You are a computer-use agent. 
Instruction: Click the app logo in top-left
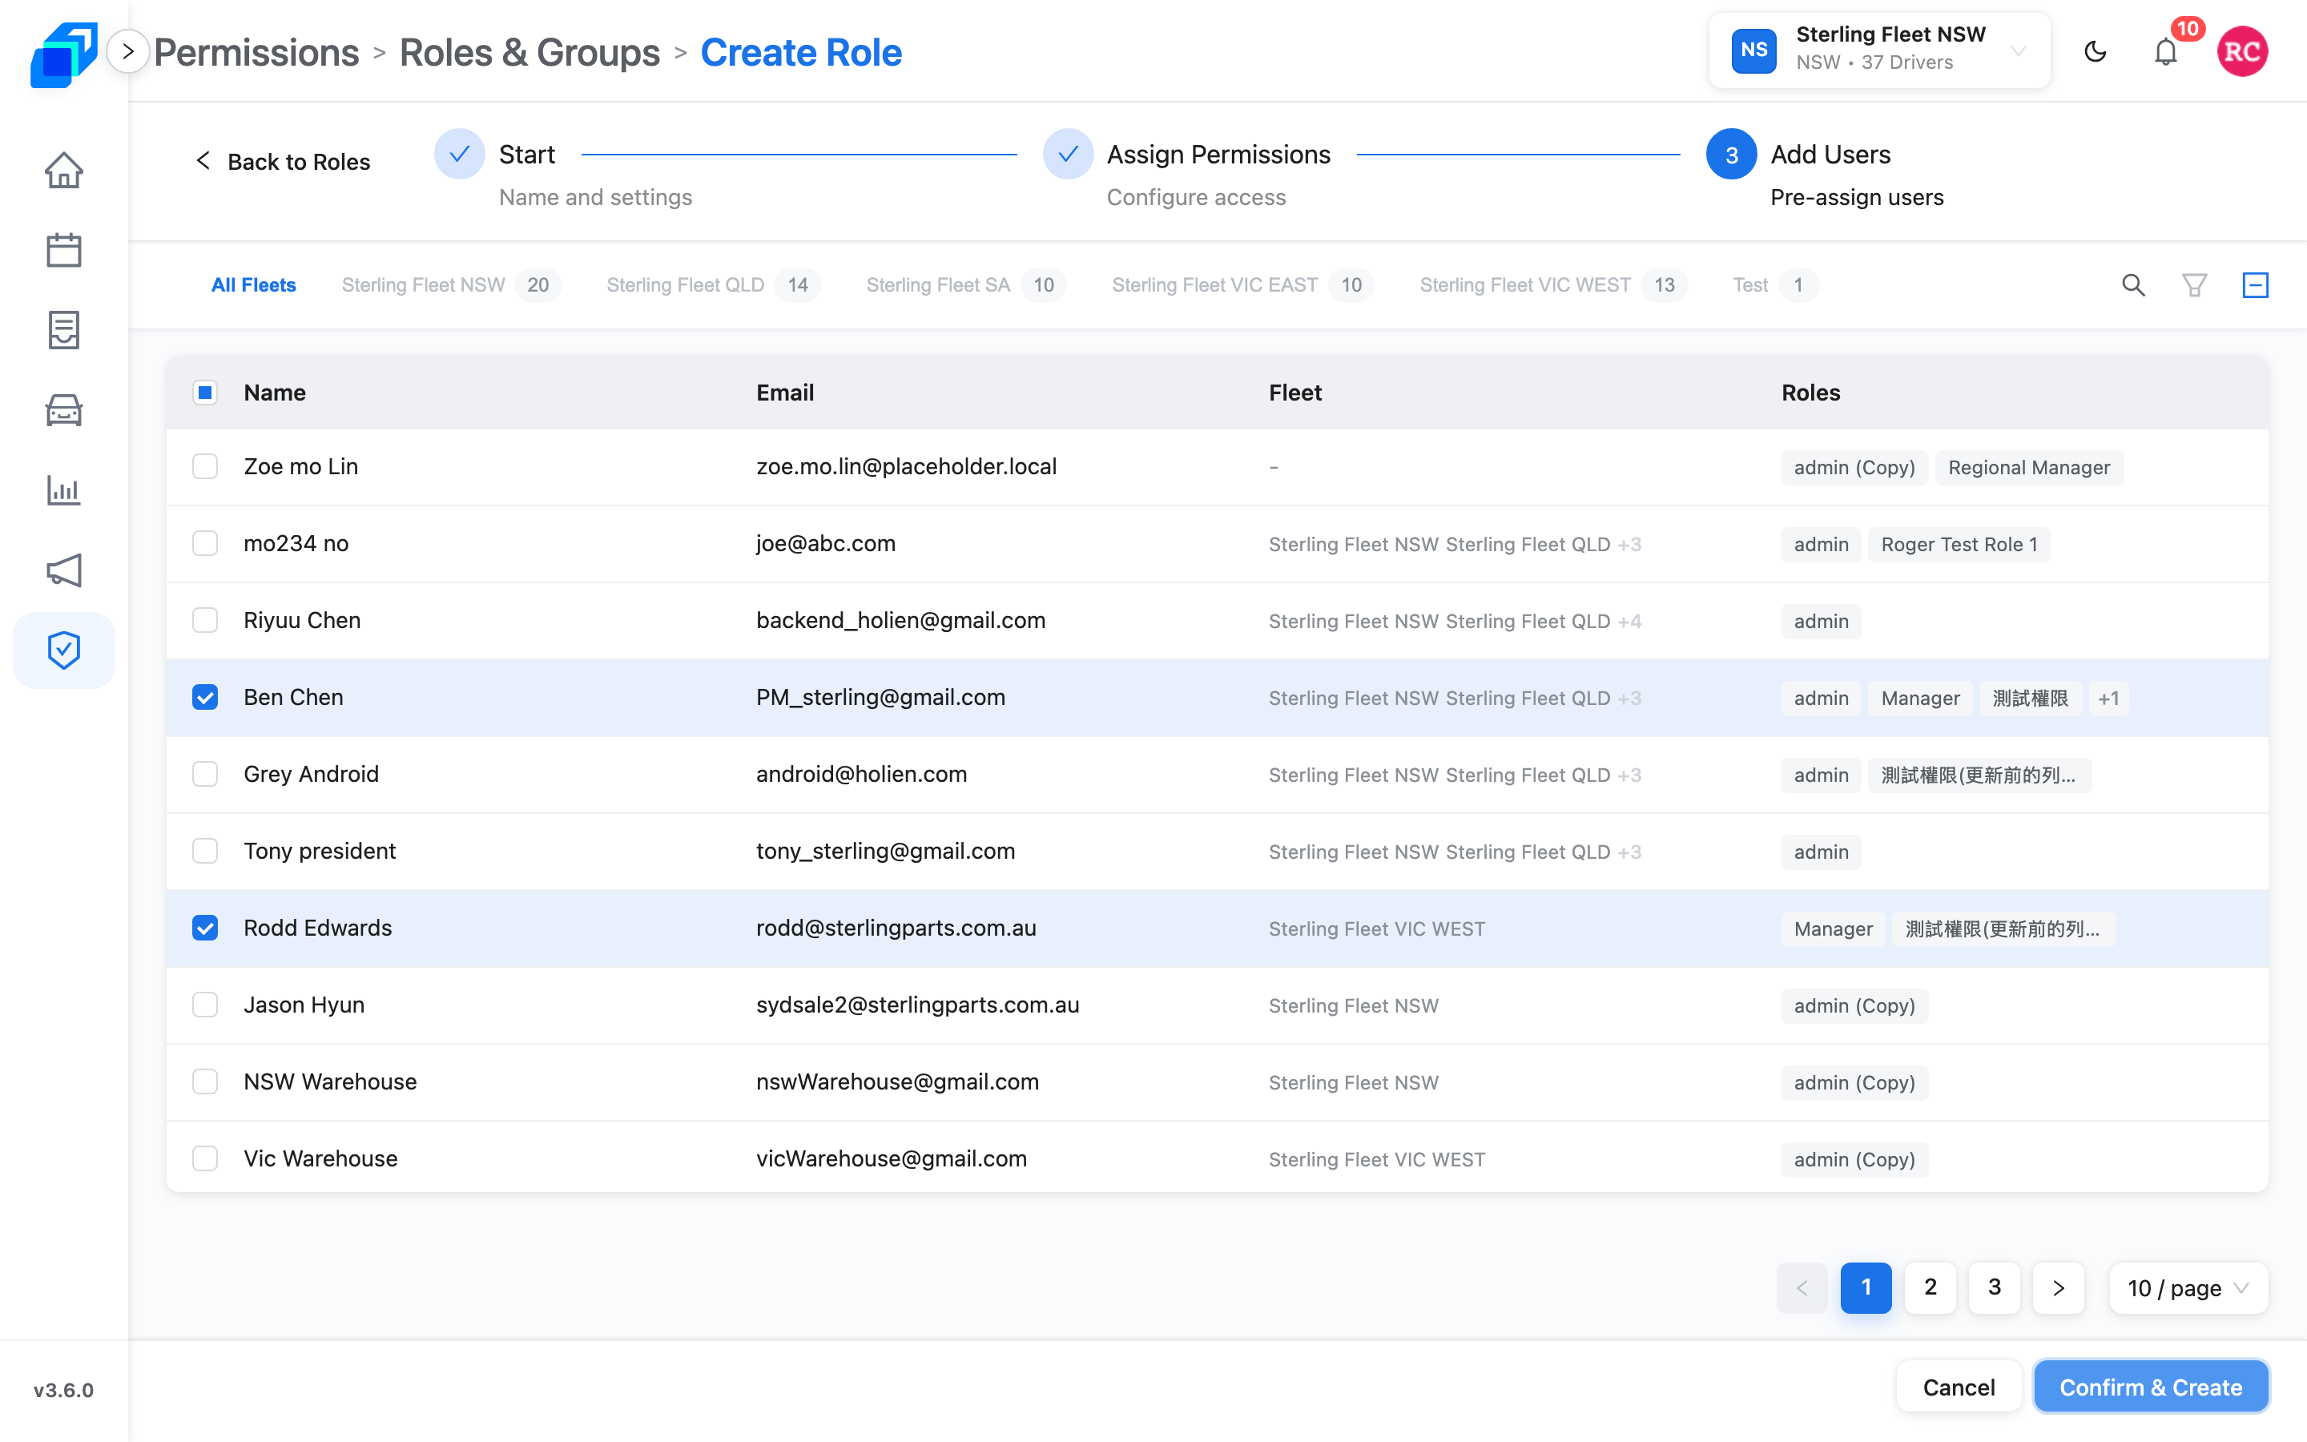(64, 54)
